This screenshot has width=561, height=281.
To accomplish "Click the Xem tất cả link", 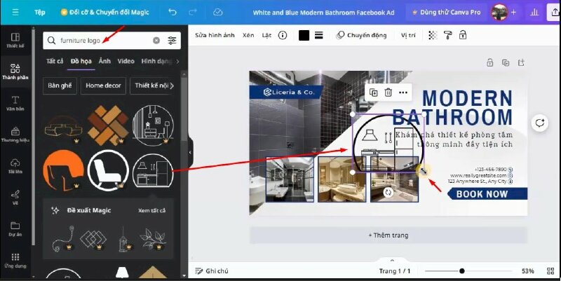I will pyautogui.click(x=151, y=210).
